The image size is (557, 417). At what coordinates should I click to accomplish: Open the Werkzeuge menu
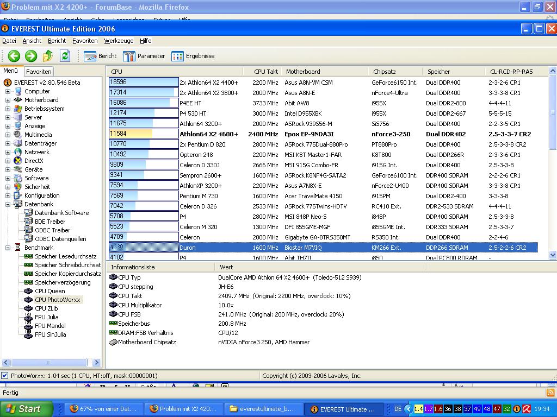(119, 41)
